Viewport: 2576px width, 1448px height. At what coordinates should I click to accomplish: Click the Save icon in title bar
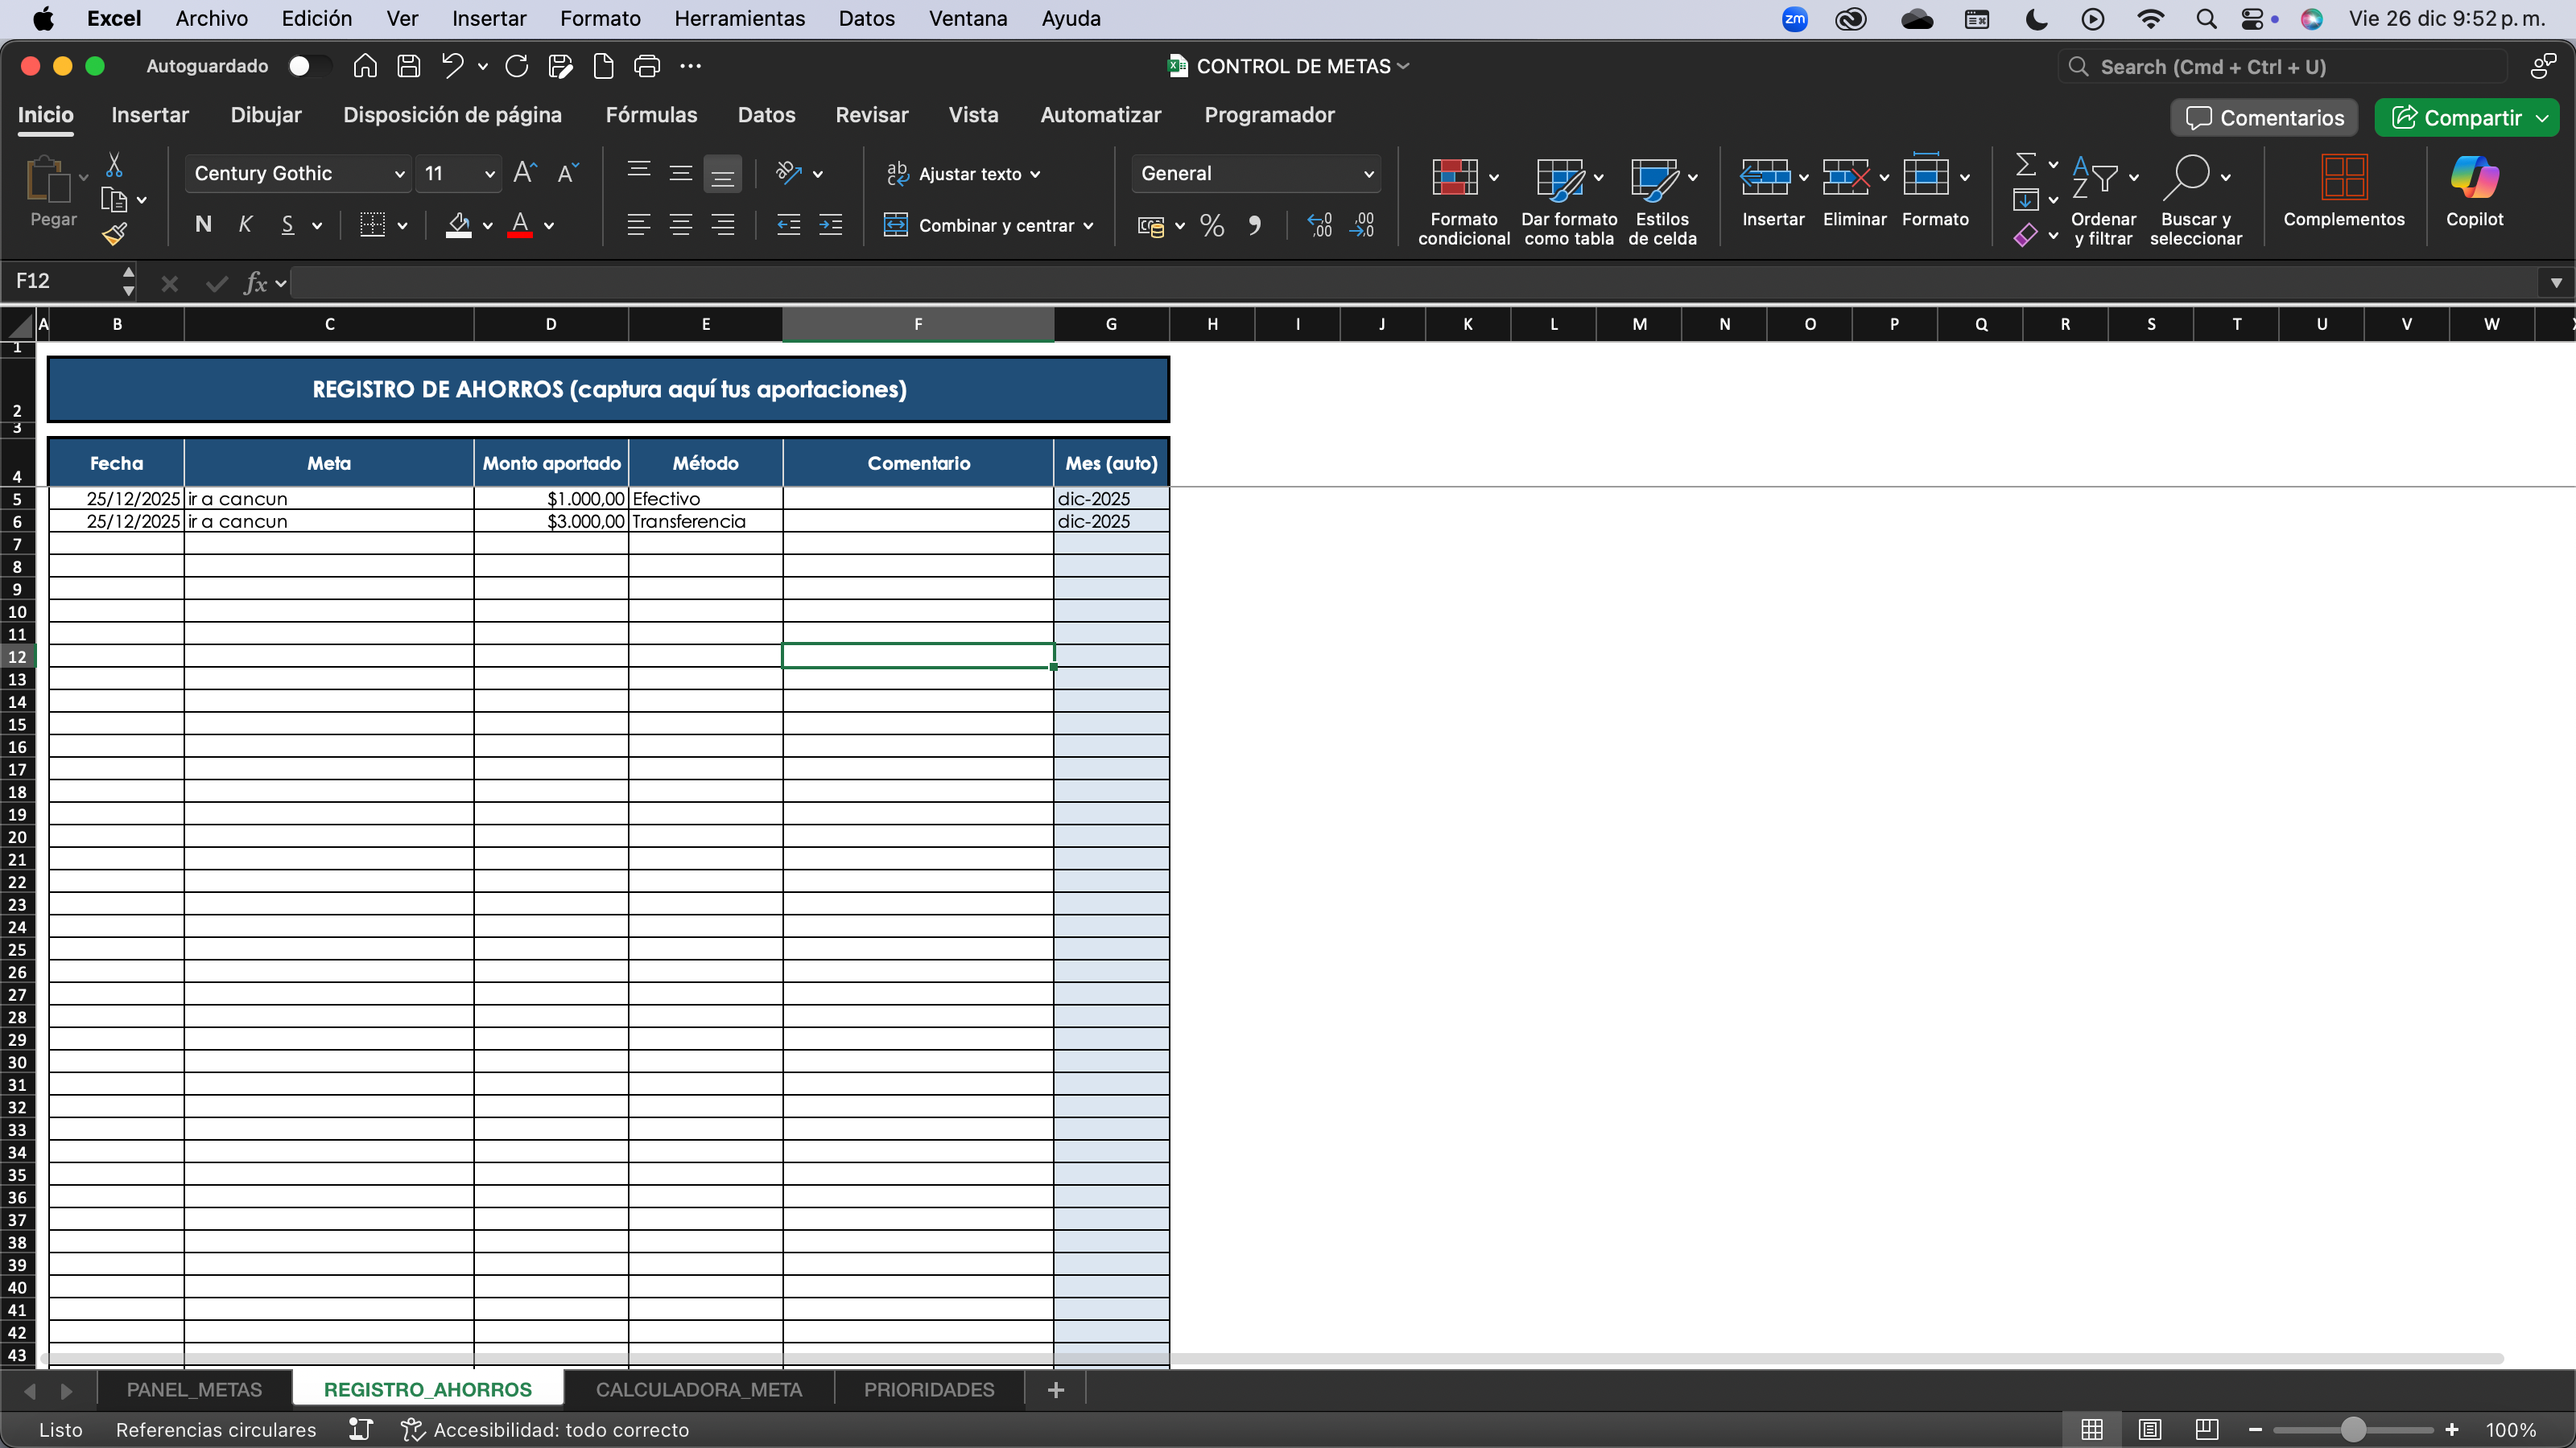[408, 66]
